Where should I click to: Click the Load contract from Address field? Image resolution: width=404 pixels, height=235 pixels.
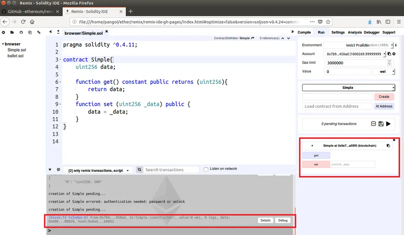pyautogui.click(x=337, y=106)
